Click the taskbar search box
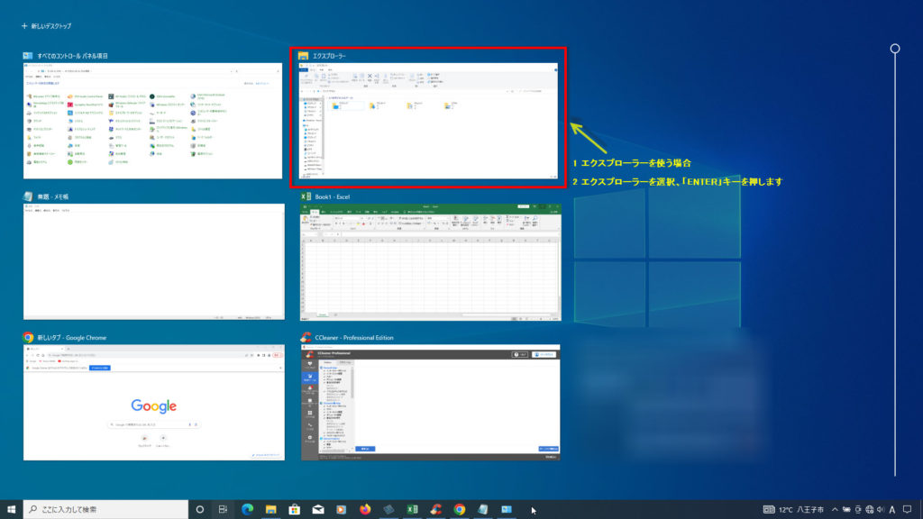923x519 pixels. coord(106,509)
